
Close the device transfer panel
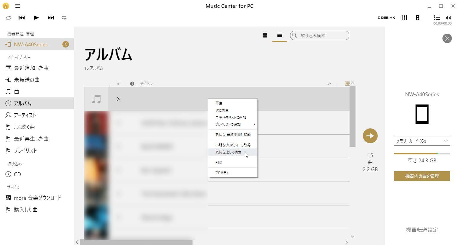pos(447,38)
